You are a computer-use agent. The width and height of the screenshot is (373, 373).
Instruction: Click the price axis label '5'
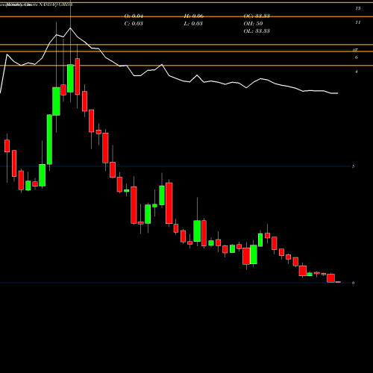point(353,166)
